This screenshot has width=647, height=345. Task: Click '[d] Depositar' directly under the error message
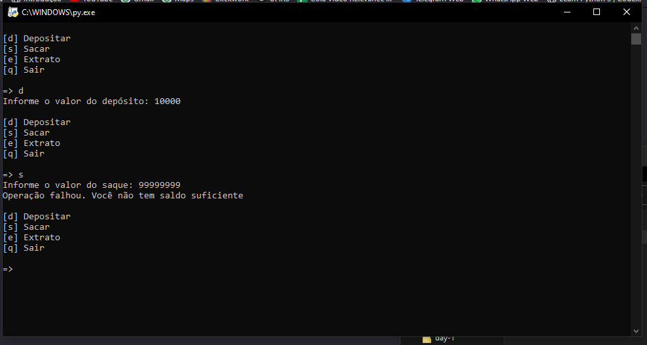click(37, 217)
